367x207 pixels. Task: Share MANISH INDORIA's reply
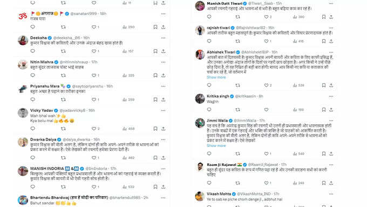[x=164, y=186]
